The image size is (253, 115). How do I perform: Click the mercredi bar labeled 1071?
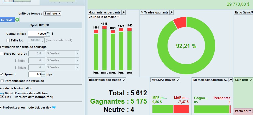(x=113, y=50)
